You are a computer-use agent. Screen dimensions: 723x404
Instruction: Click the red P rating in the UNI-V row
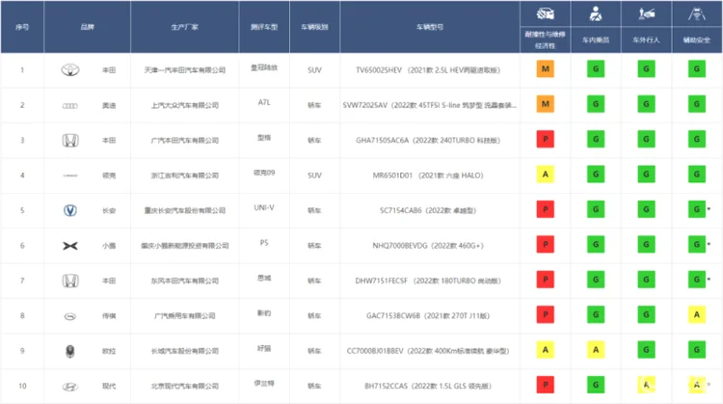click(x=545, y=209)
